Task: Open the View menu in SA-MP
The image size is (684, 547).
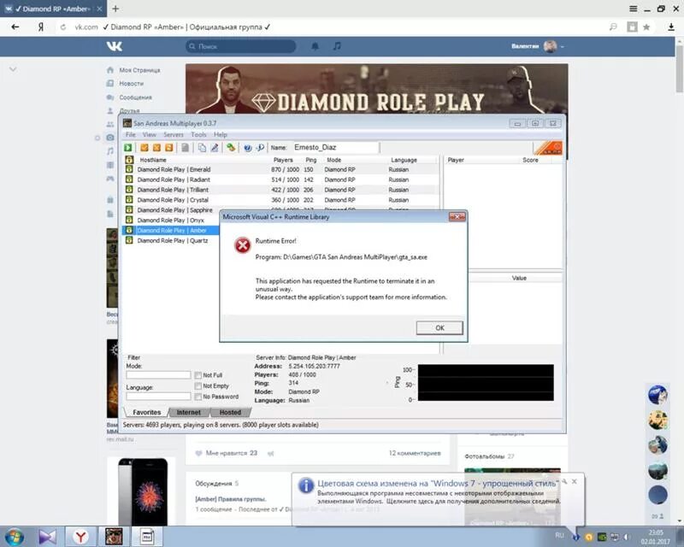Action: pos(149,135)
